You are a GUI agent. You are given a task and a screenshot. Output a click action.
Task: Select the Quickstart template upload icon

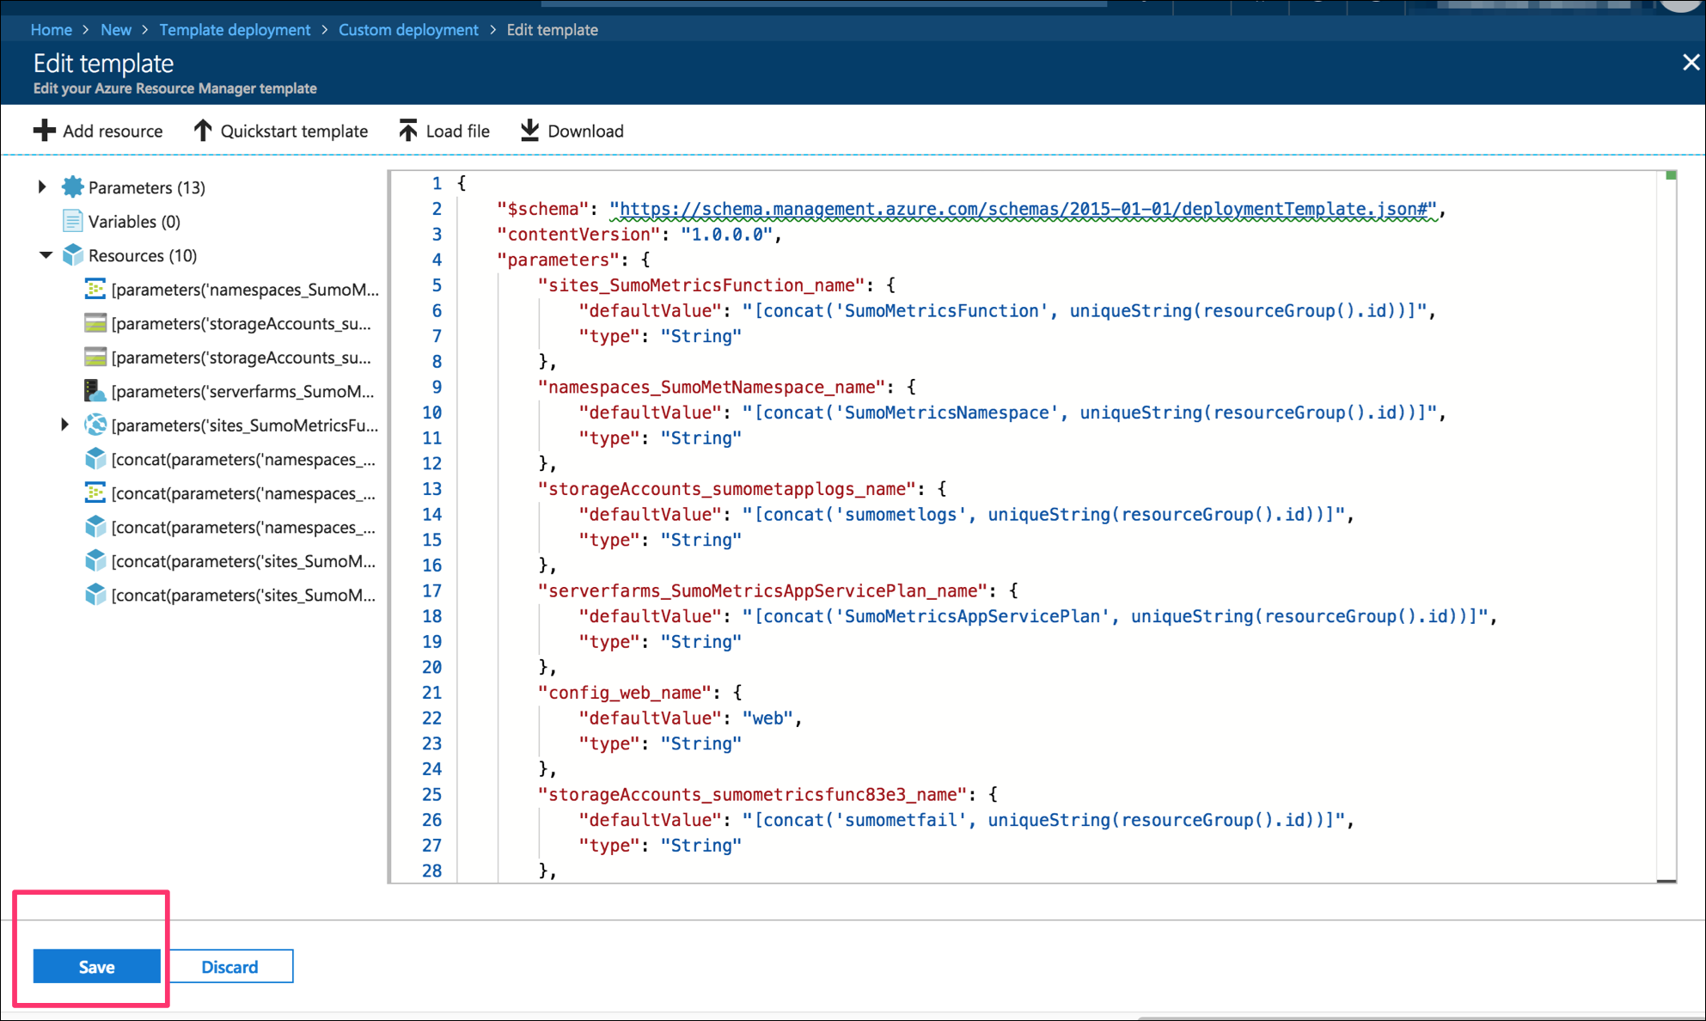point(203,130)
